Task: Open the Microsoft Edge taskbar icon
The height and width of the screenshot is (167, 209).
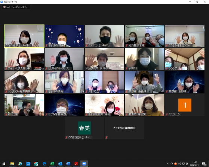Action: coord(44,164)
